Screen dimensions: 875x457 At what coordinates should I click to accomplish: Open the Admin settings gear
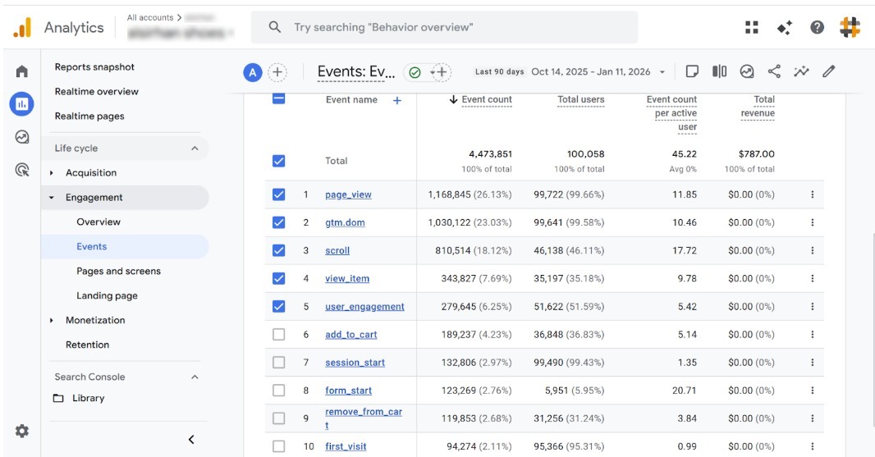(x=22, y=431)
